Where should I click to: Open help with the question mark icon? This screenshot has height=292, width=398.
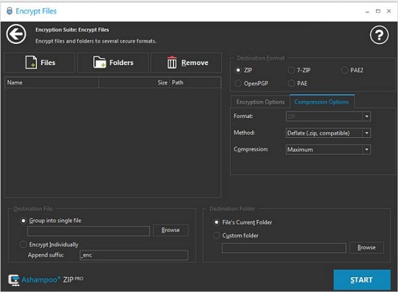tap(380, 36)
